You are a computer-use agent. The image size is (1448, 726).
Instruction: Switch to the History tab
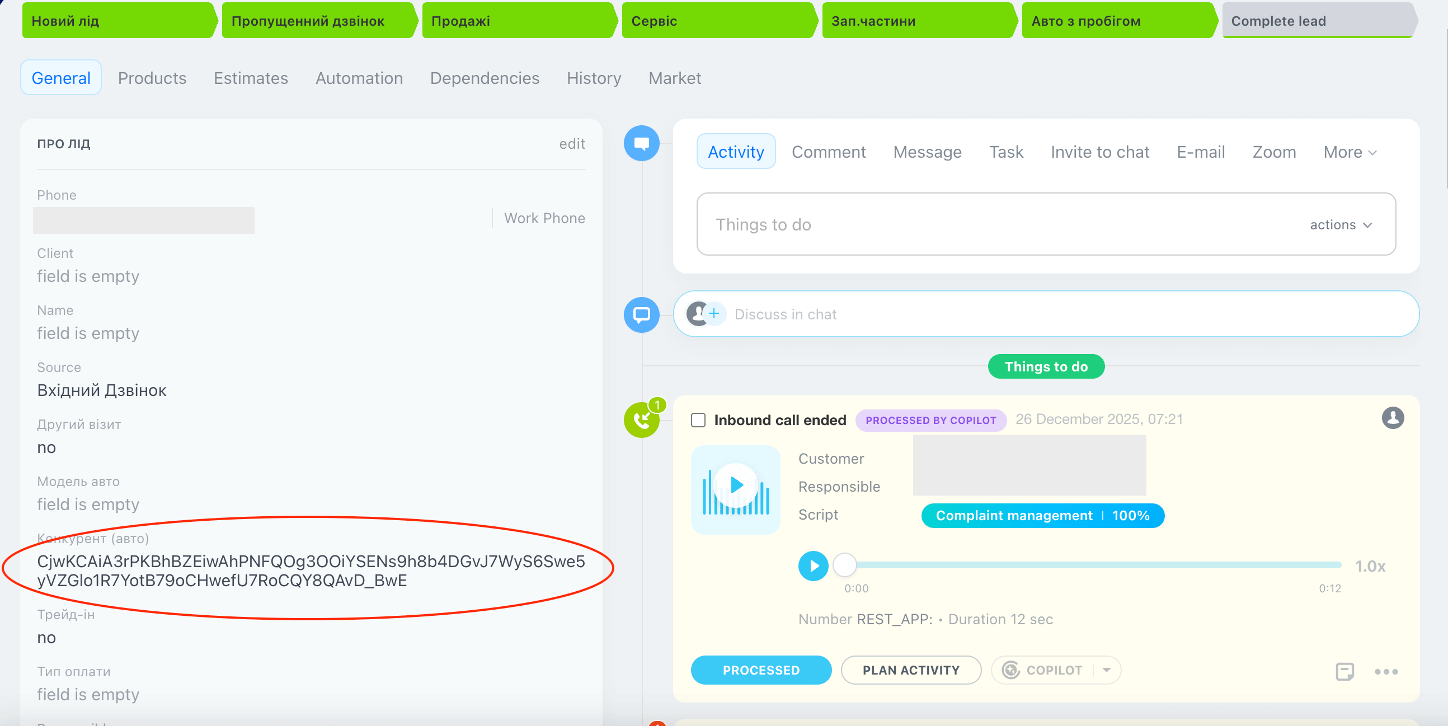pos(594,78)
